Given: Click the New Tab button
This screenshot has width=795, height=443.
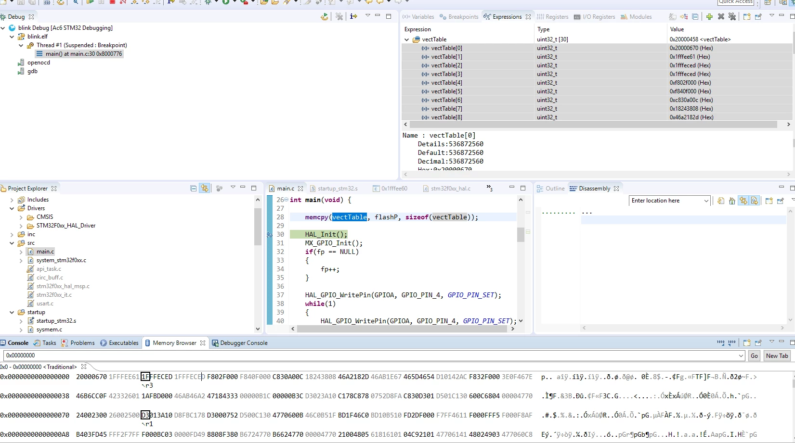Looking at the screenshot, I should (777, 355).
